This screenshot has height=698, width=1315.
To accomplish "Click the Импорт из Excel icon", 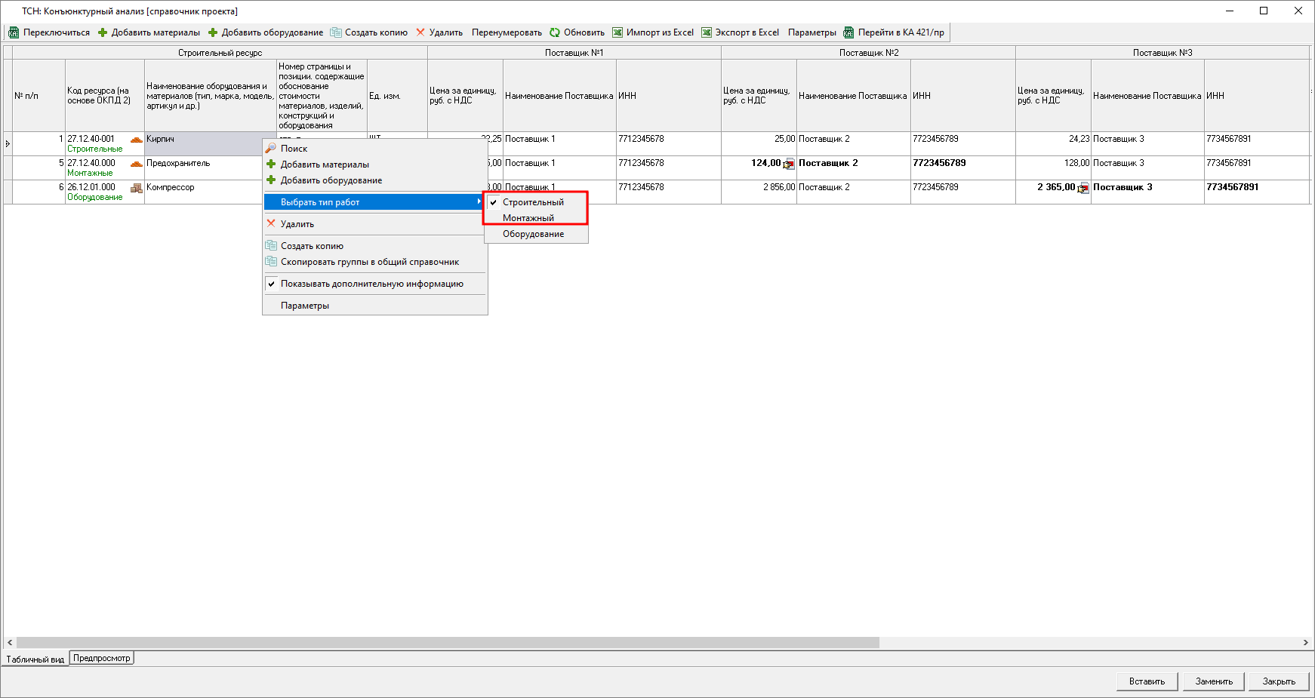I will click(617, 32).
